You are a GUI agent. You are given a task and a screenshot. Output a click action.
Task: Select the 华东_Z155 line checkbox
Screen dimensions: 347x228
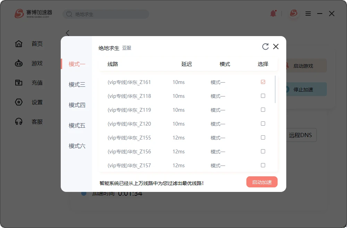point(263,137)
